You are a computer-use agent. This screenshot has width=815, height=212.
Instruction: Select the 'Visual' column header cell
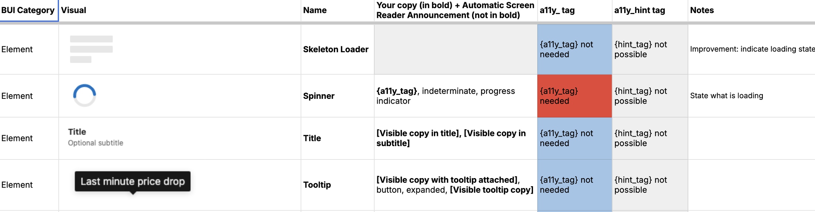(x=179, y=10)
